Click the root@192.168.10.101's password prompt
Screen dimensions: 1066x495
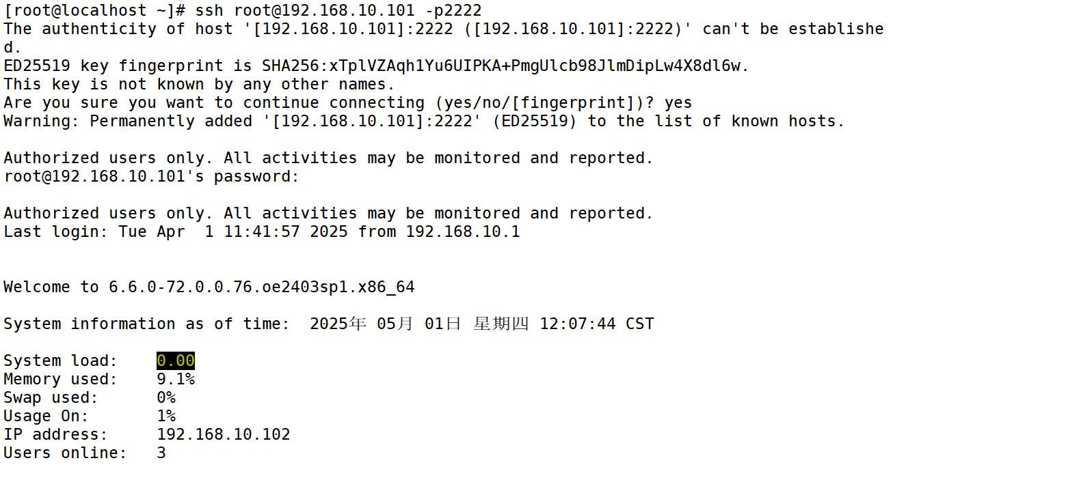152,177
